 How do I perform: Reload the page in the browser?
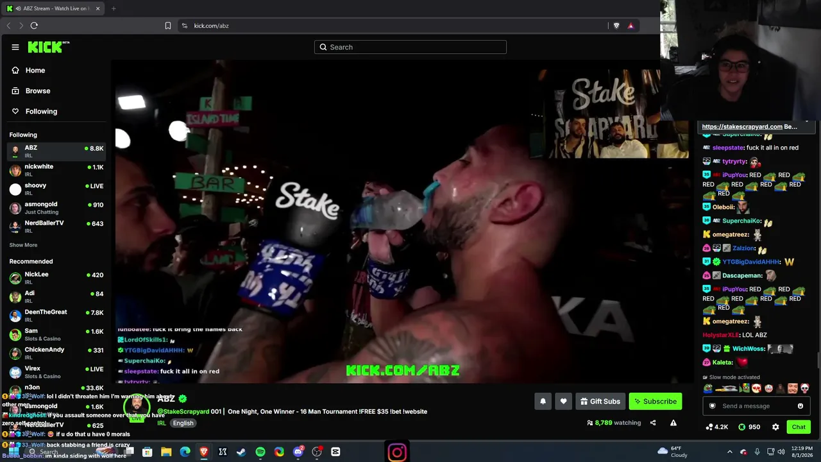(x=34, y=26)
